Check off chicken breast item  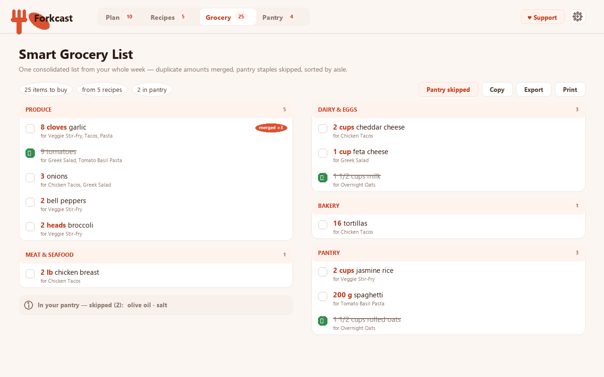pos(30,274)
